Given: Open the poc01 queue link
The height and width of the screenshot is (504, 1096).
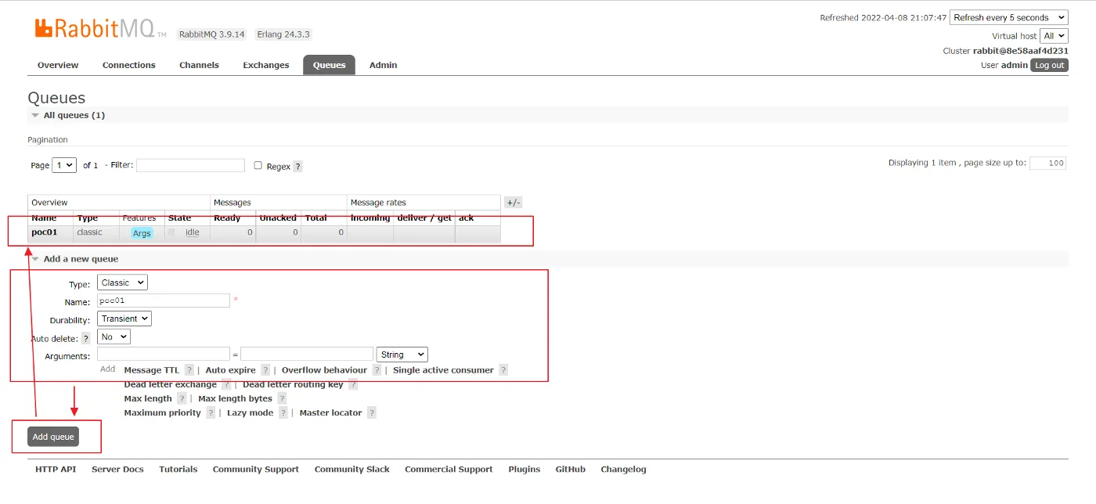Looking at the screenshot, I should (45, 232).
